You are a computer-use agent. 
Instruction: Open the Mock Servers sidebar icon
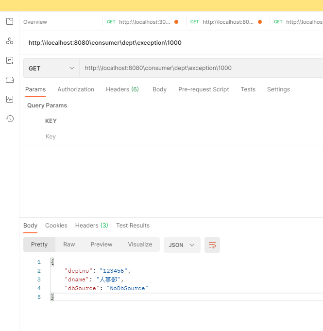pyautogui.click(x=10, y=80)
